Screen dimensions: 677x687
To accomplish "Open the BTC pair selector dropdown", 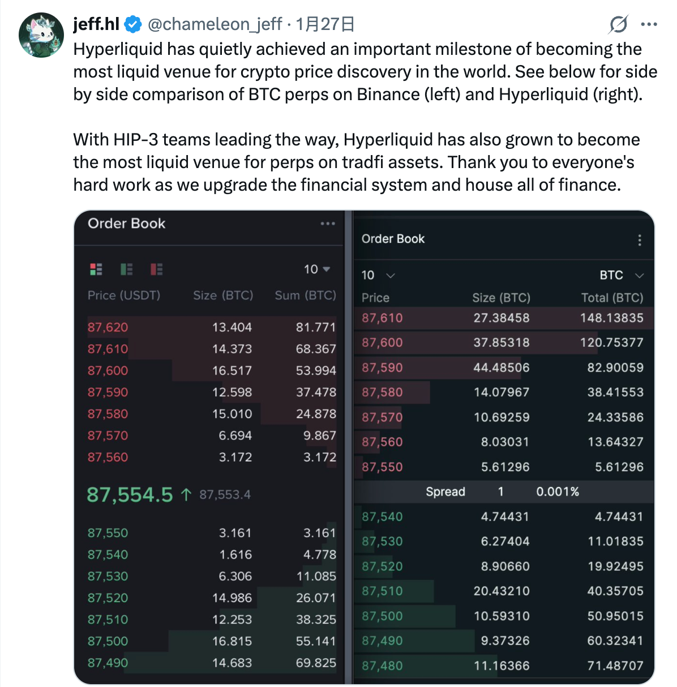I will (620, 275).
